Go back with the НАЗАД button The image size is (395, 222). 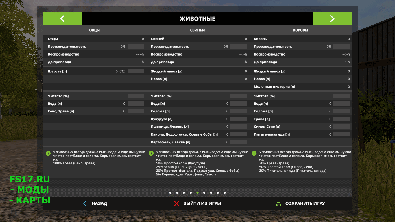(x=95, y=203)
